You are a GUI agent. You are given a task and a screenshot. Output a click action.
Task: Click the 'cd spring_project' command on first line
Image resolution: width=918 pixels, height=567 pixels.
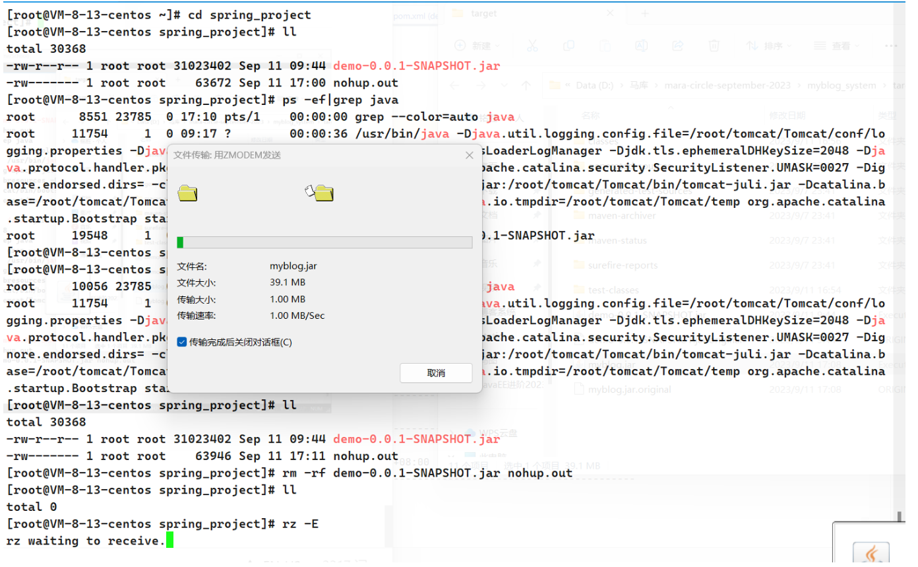click(x=249, y=15)
